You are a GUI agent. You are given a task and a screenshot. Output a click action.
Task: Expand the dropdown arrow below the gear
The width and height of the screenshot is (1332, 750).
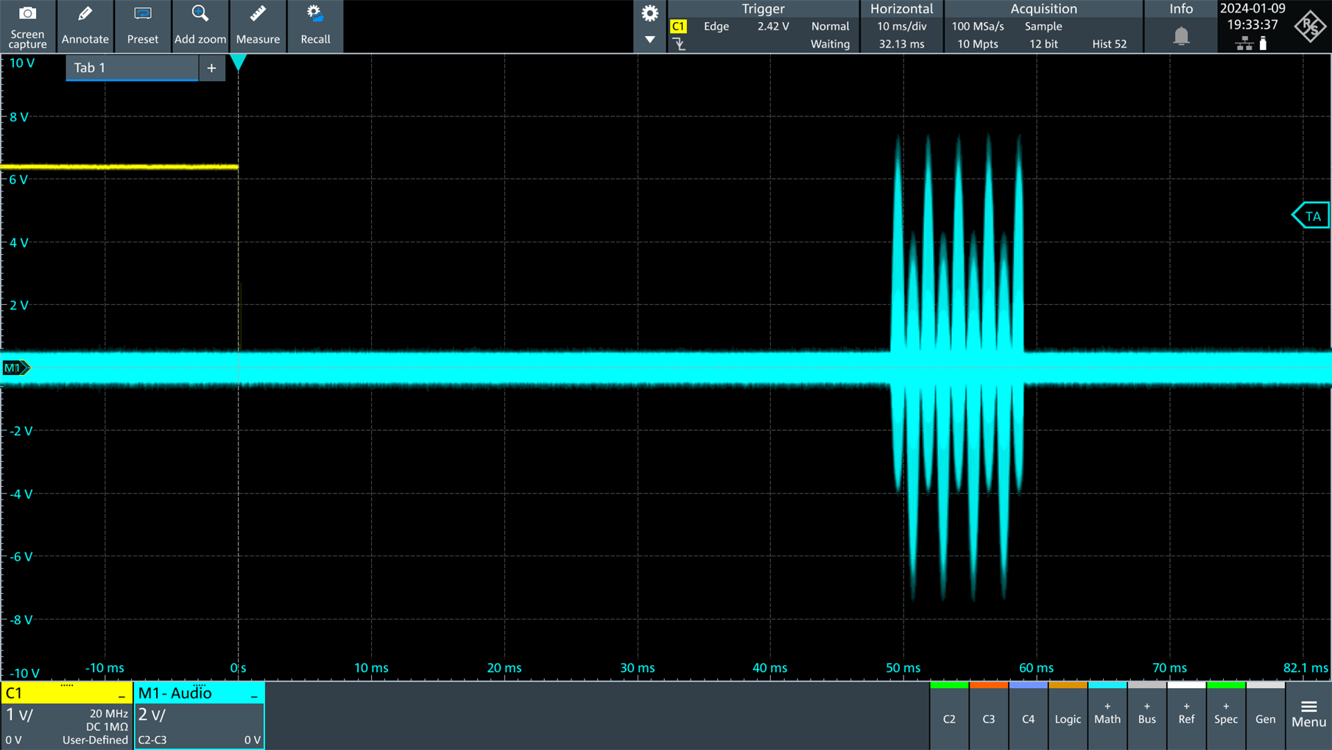tap(649, 40)
